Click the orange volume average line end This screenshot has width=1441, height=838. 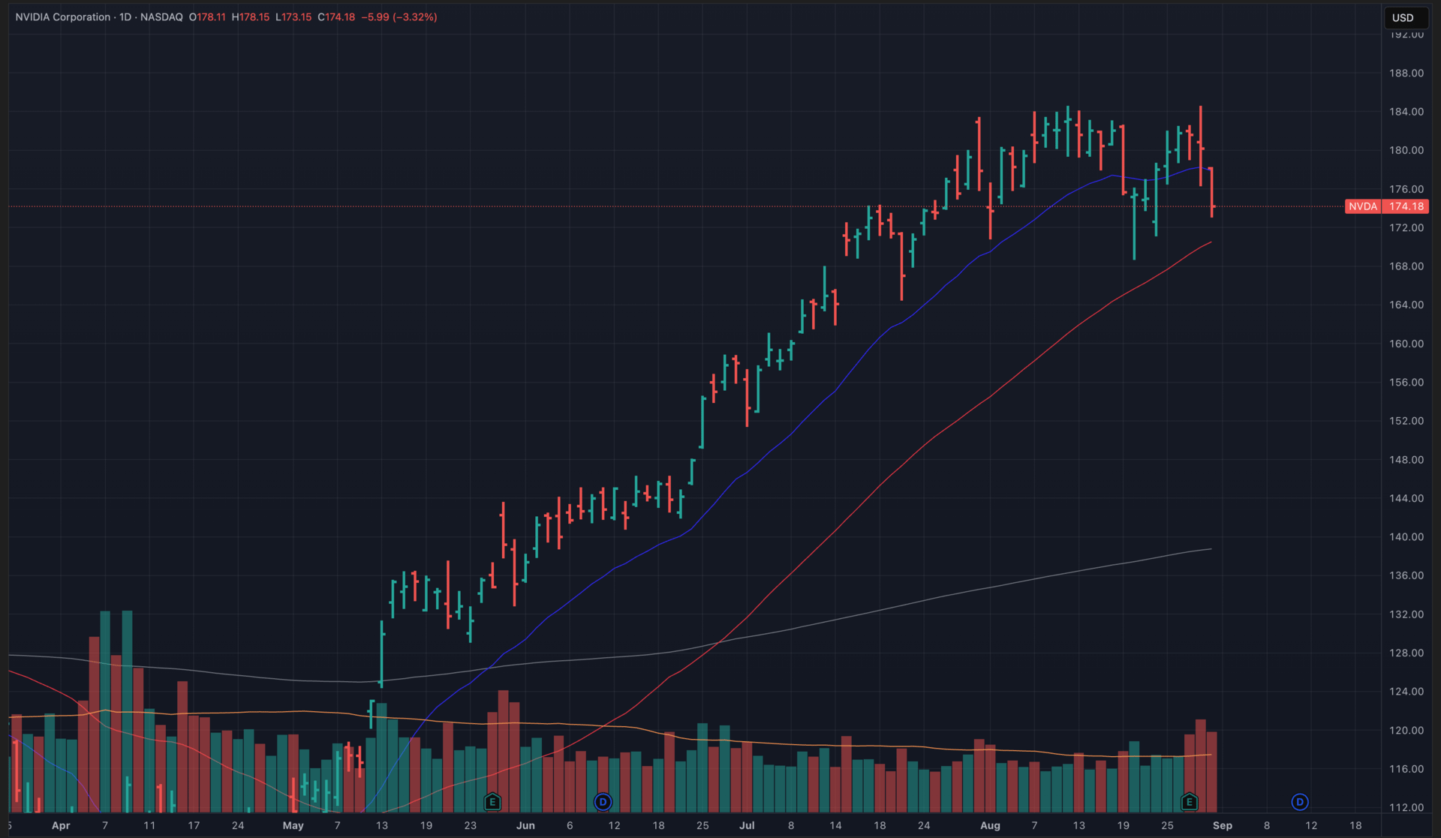1209,755
